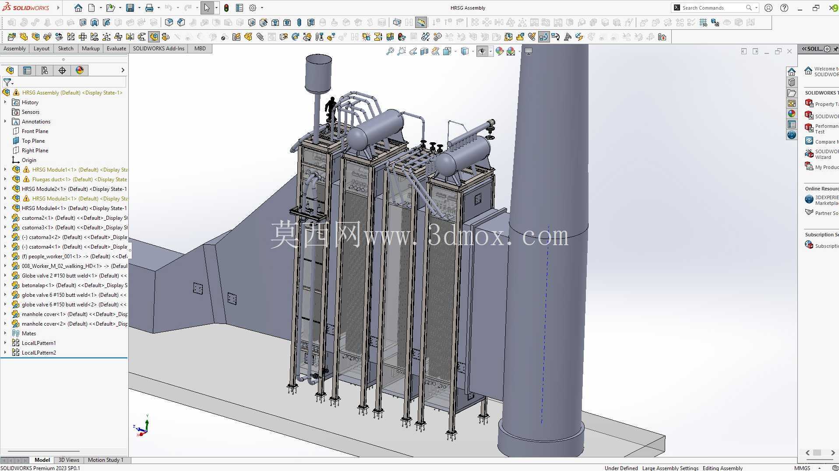Open the File Properties list icon
The image size is (839, 471).
pos(240,8)
